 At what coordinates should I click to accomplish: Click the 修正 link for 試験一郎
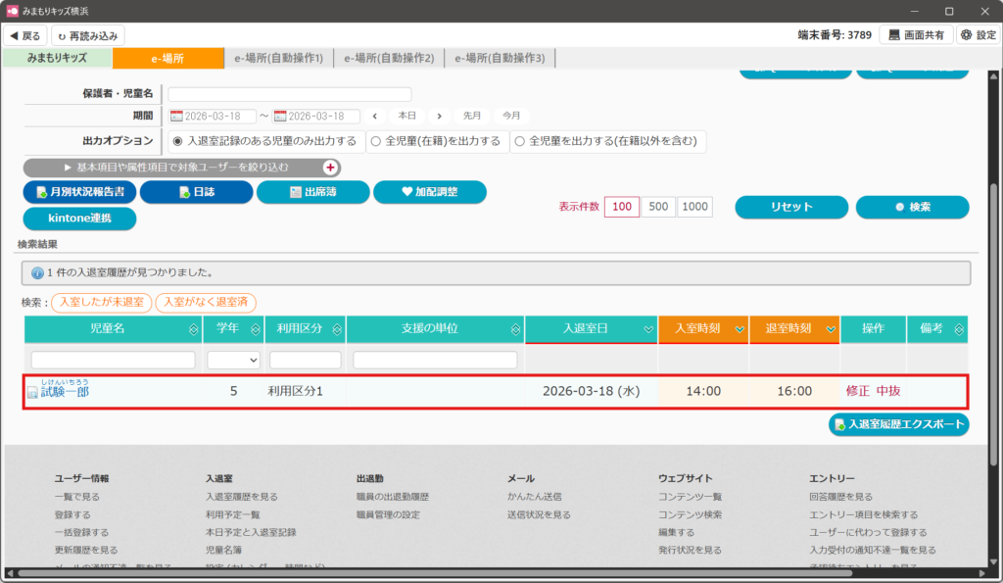(x=857, y=391)
